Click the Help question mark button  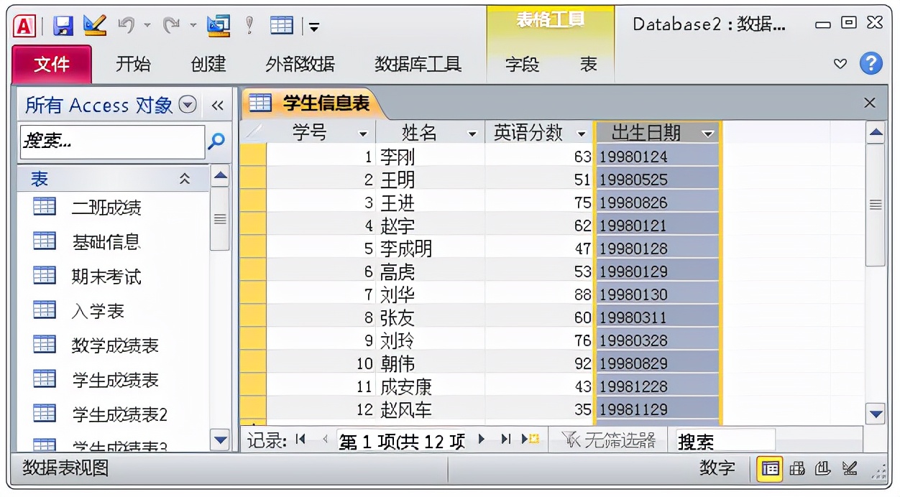click(x=871, y=64)
